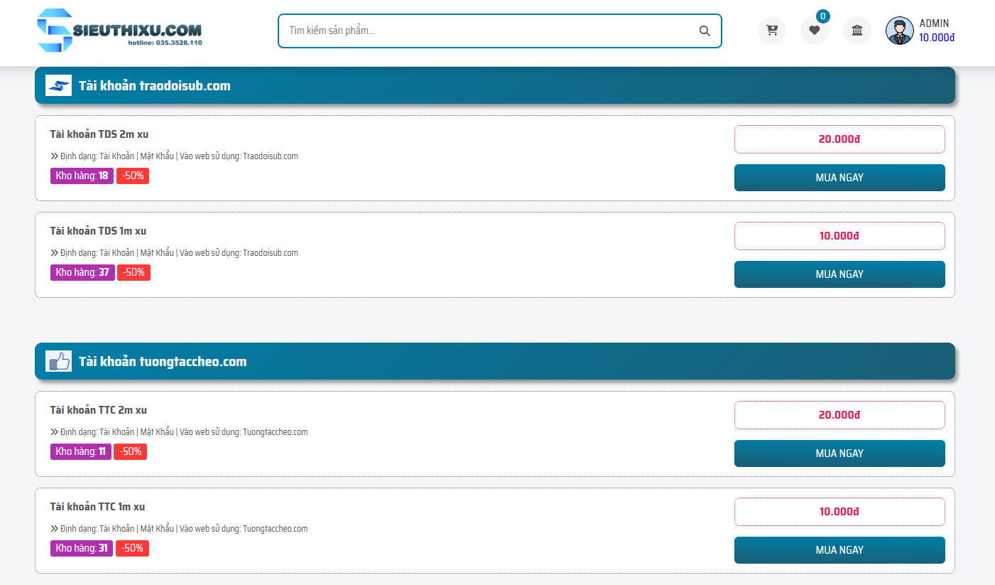Viewport: 995px width, 585px height.
Task: Click the thumbs-up tuongtaccheo category icon
Action: [58, 361]
